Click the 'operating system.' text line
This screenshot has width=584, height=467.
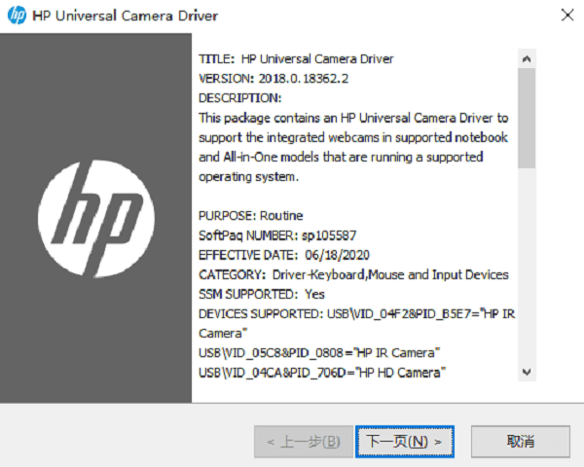pos(248,176)
